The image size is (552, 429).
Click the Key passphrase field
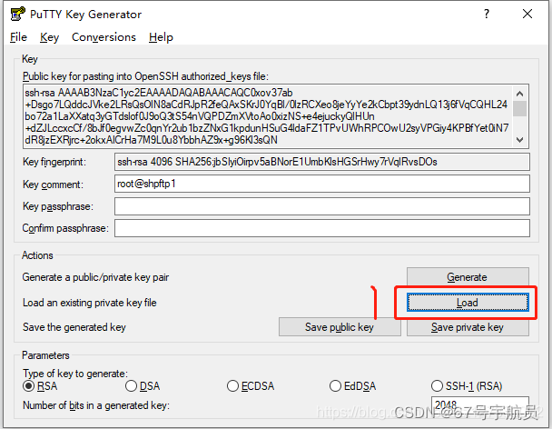321,206
